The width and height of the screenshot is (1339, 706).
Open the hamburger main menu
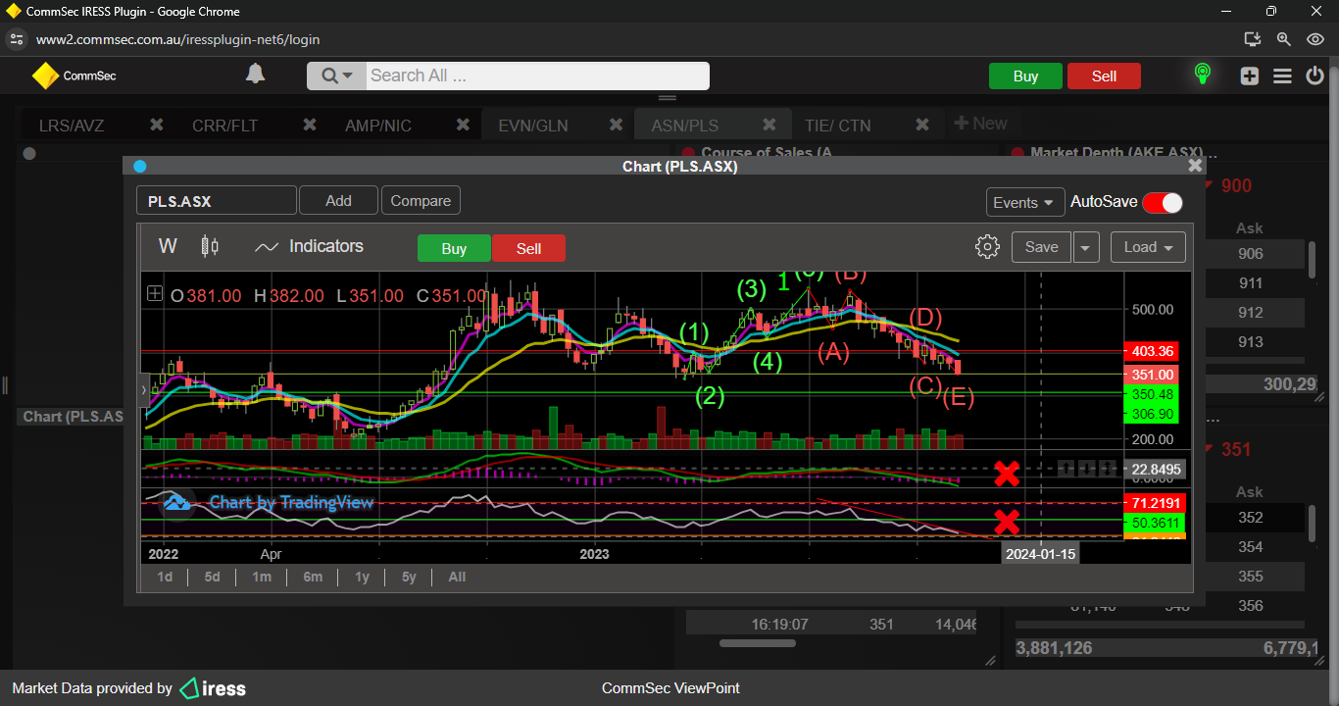[1282, 76]
